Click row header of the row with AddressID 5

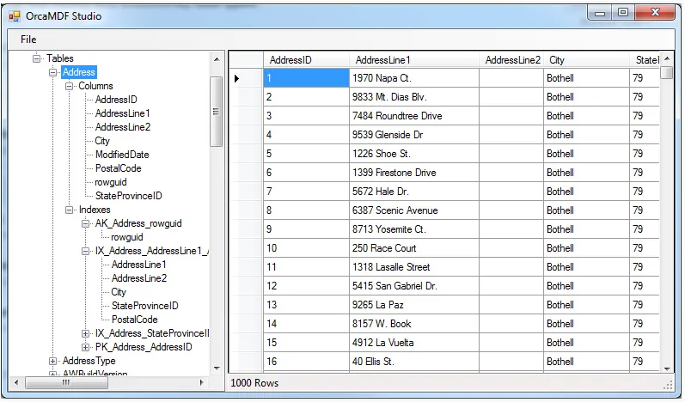tap(246, 154)
